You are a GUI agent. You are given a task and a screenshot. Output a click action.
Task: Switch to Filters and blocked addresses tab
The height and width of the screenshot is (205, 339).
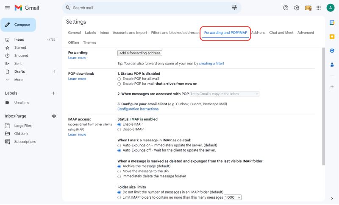click(175, 33)
